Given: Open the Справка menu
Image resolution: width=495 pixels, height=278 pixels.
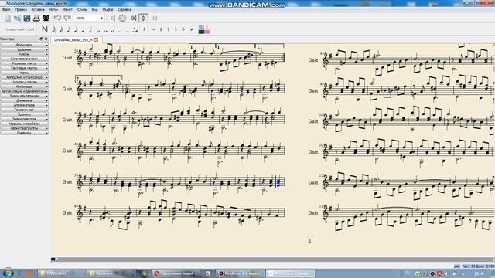Looking at the screenshot, I should point(125,10).
